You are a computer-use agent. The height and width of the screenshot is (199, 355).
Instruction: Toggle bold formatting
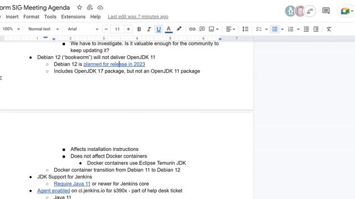(x=139, y=29)
